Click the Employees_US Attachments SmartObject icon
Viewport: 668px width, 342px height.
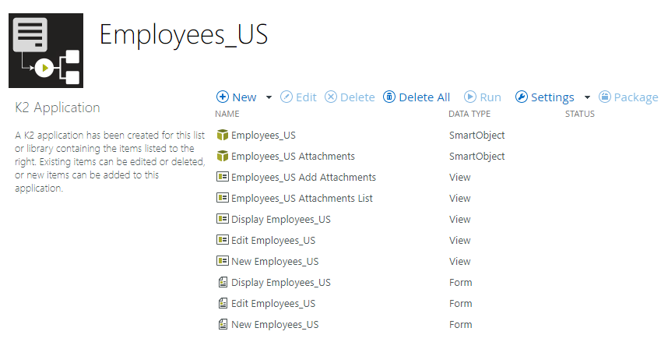click(222, 157)
